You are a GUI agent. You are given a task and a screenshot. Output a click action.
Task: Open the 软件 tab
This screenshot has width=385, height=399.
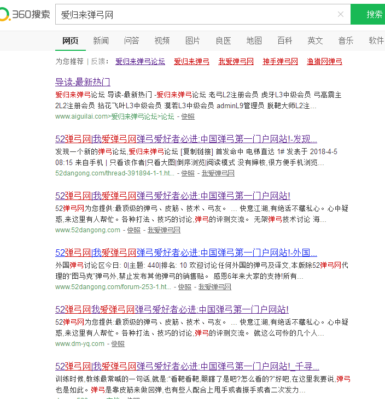pos(376,40)
